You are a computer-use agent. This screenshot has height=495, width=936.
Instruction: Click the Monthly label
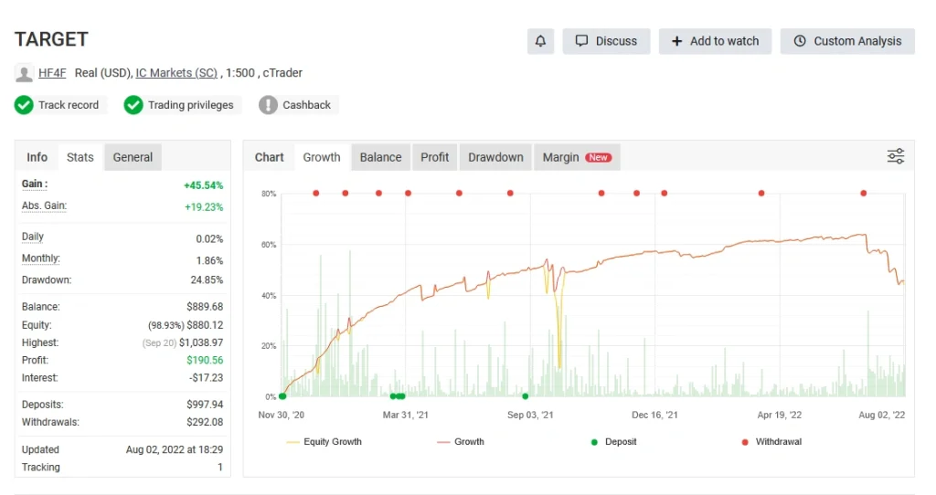click(40, 258)
